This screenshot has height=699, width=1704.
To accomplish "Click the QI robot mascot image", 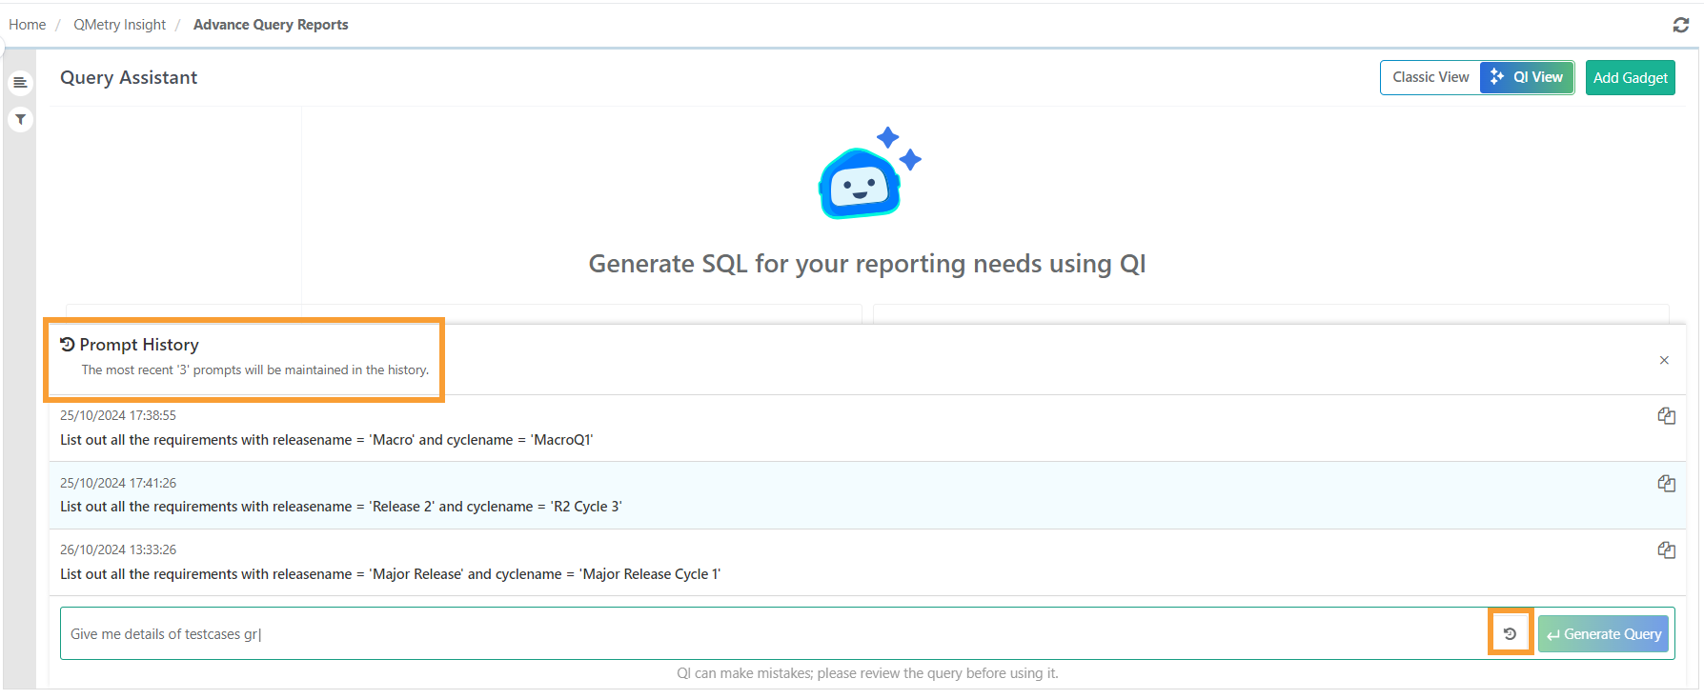I will 868,173.
